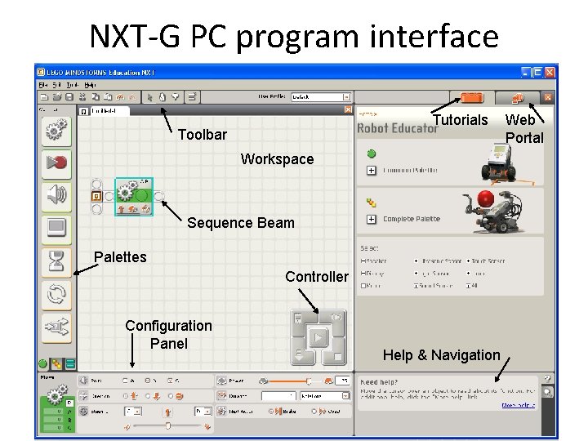This screenshot has height=441, width=588.
Task: Expand the Complete Palette section
Action: click(372, 220)
